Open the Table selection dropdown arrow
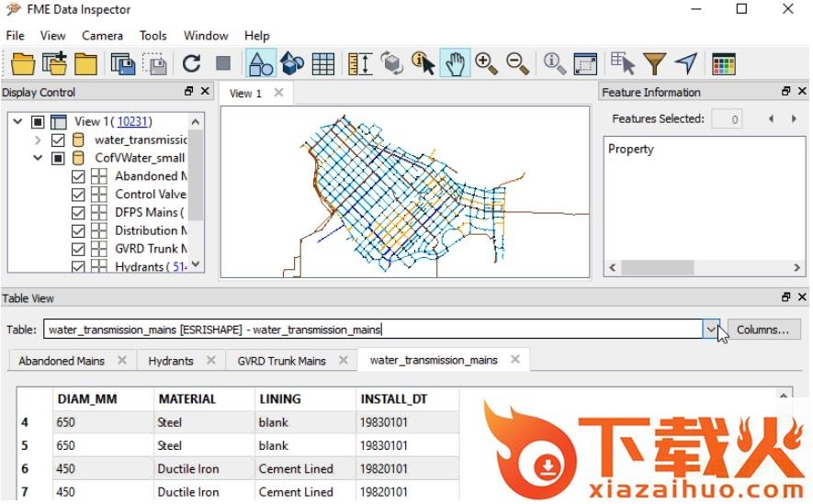Screen dimensions: 813x504 (x=711, y=330)
